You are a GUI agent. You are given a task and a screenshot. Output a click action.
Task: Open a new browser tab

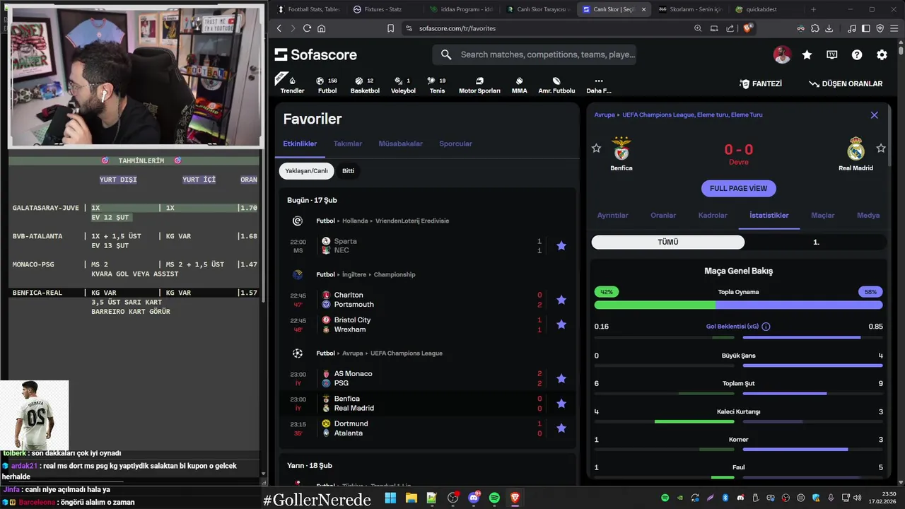click(x=813, y=9)
